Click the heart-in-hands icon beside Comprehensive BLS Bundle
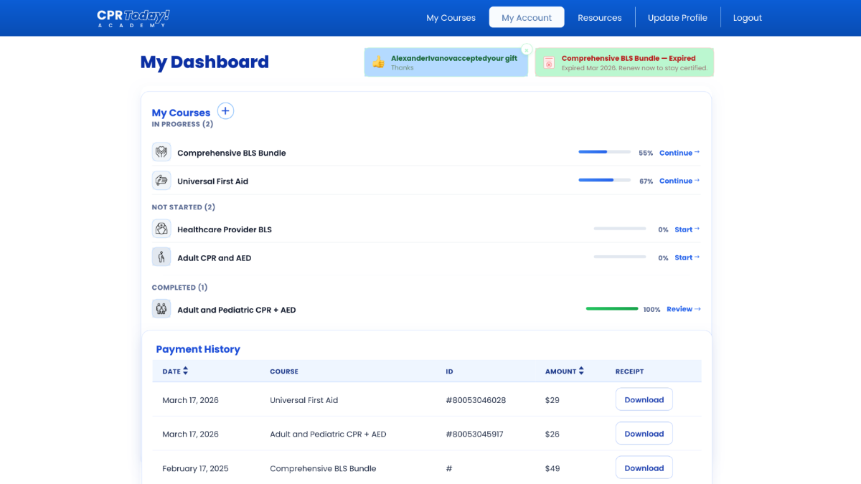This screenshot has height=484, width=861. [x=161, y=152]
